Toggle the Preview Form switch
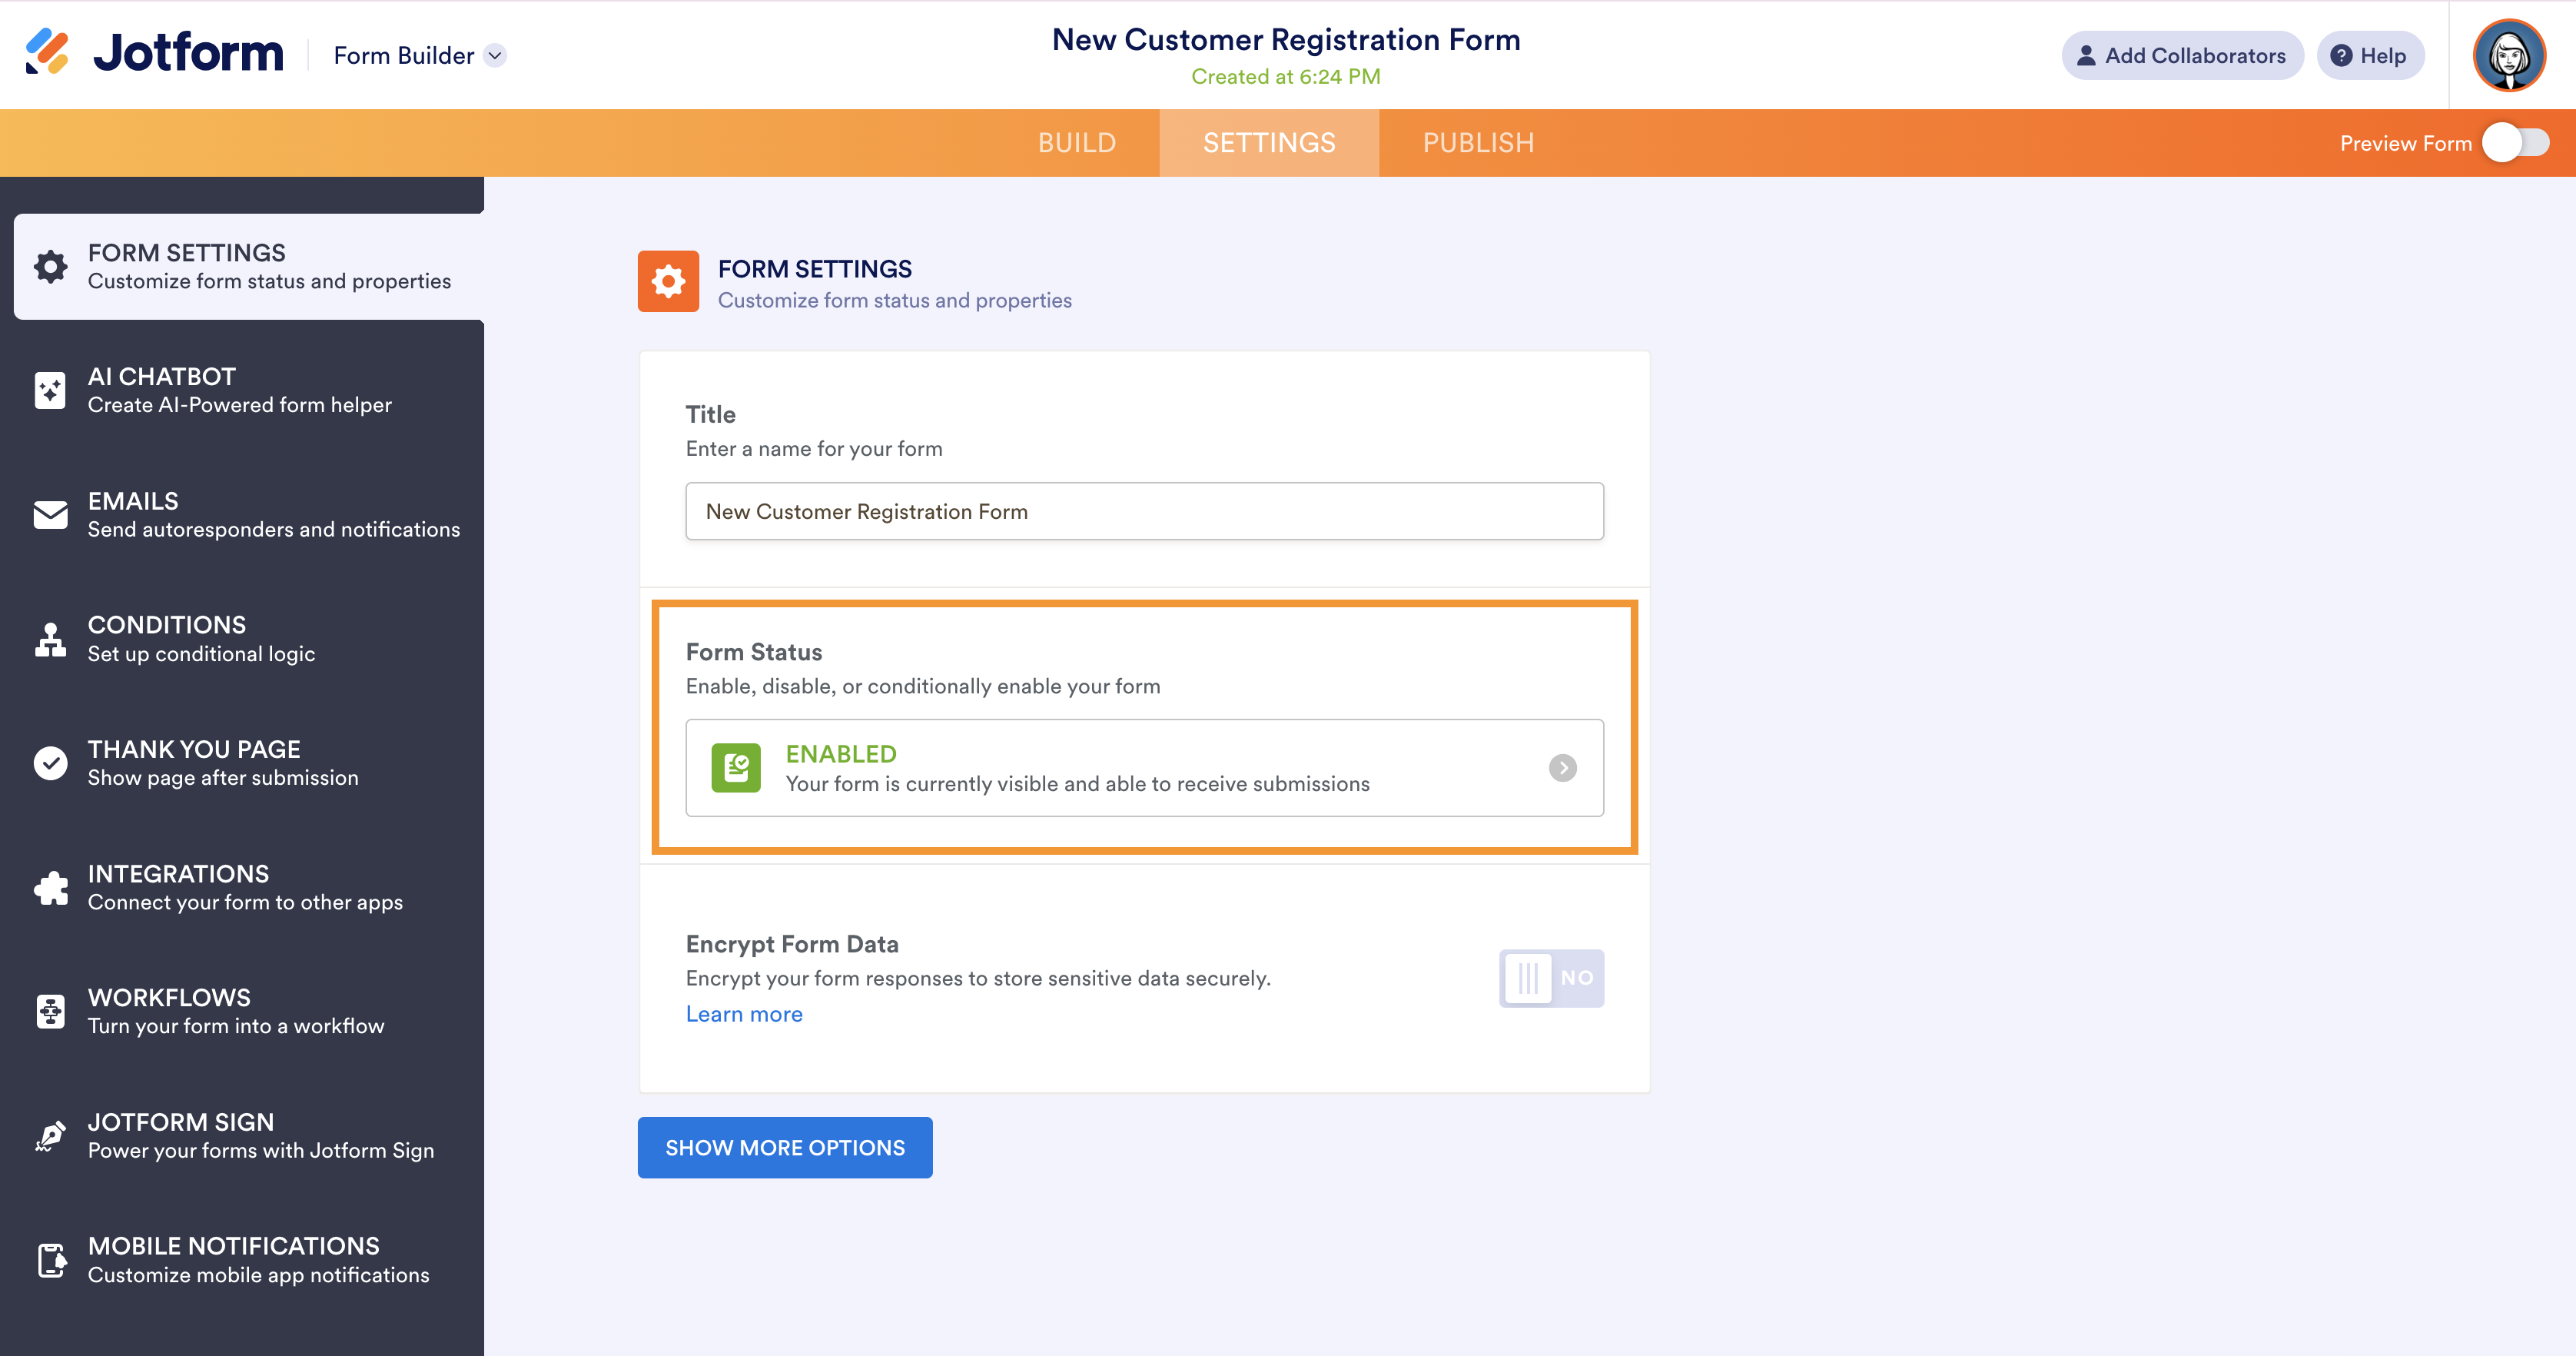 [x=2516, y=143]
